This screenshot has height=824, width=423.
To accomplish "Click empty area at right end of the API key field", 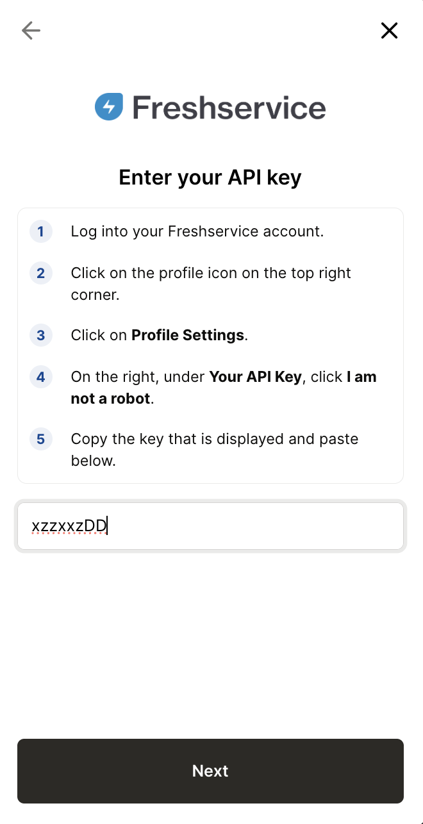I will pyautogui.click(x=359, y=526).
